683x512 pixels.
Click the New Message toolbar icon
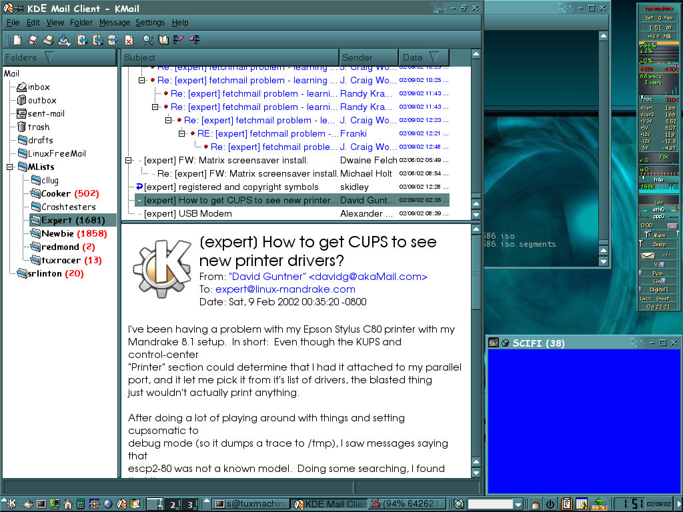[x=17, y=40]
